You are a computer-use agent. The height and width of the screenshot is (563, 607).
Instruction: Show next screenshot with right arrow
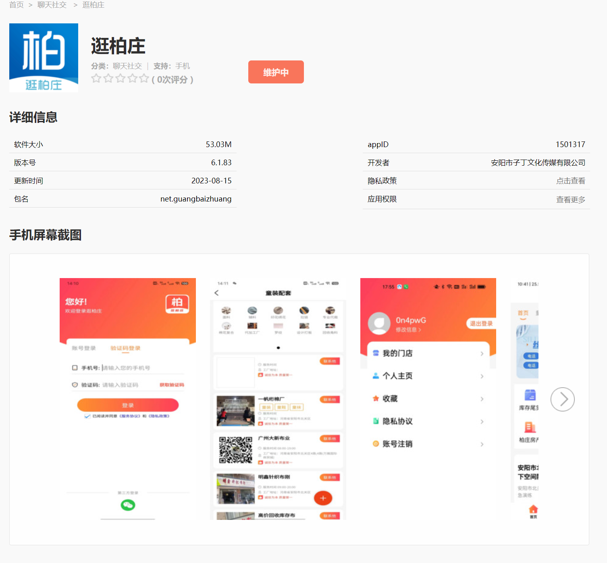pos(562,399)
